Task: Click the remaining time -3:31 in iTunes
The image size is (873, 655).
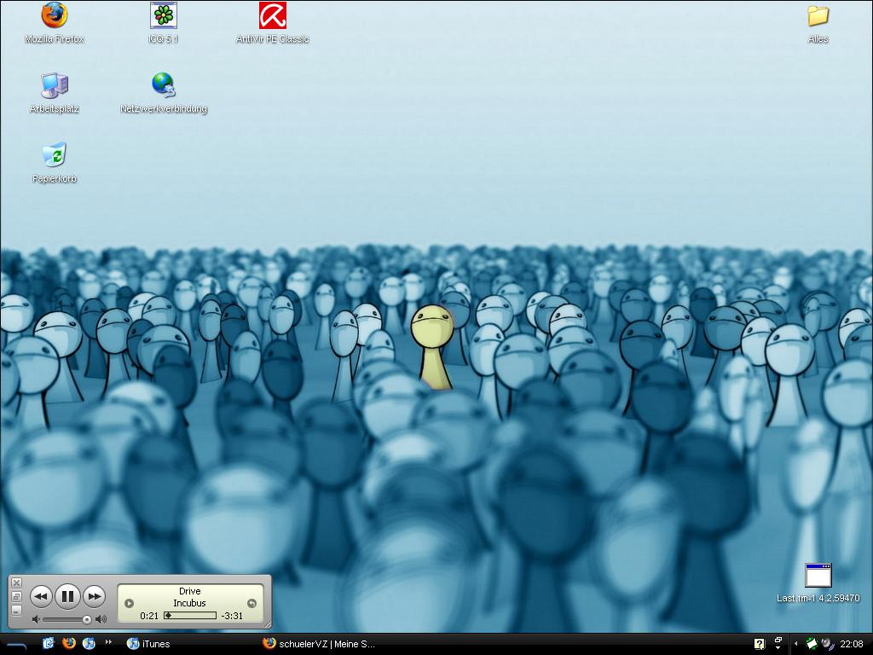Action: pyautogui.click(x=232, y=616)
